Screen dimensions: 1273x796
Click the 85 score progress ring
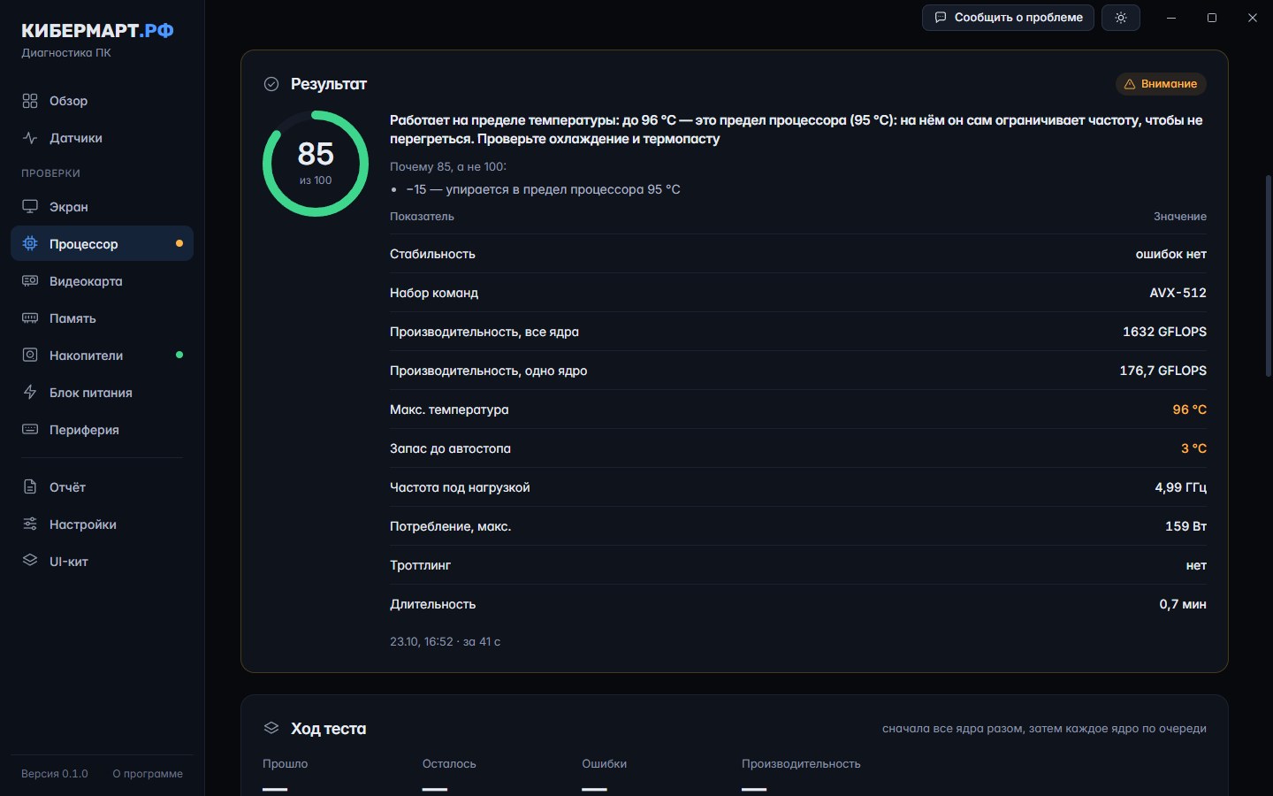[316, 164]
